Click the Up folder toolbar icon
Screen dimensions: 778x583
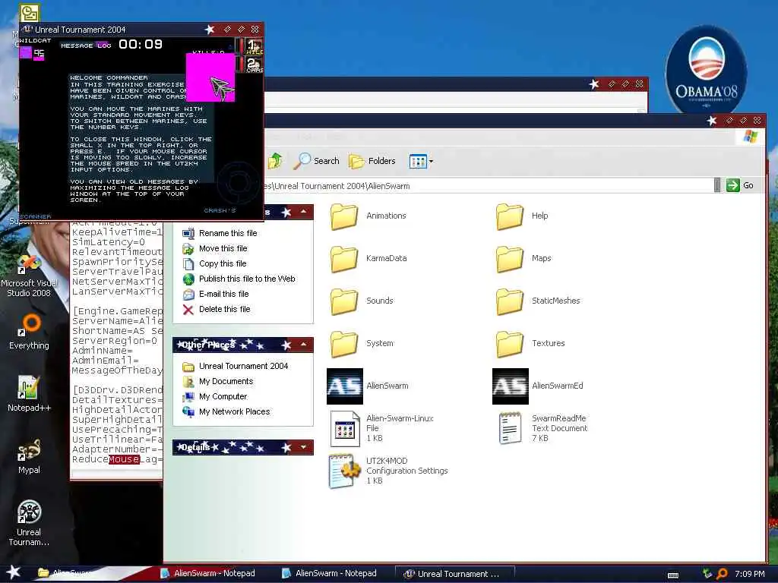pos(275,161)
